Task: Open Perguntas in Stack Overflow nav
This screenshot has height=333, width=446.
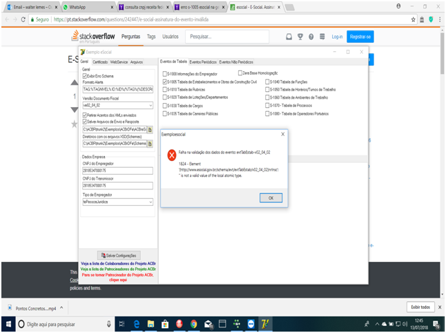Action: [131, 37]
